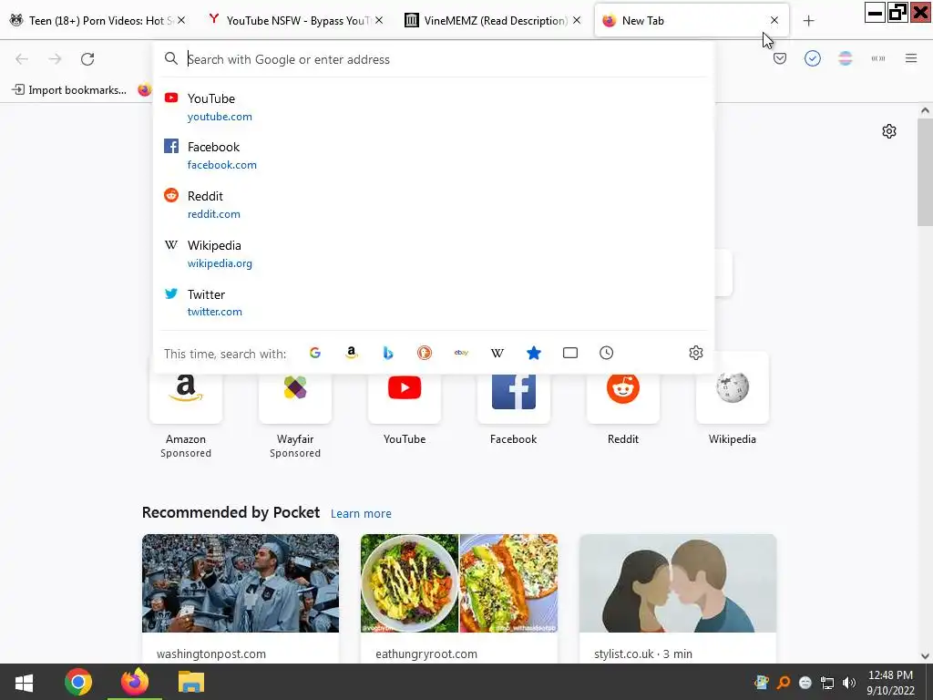Click the scrollbar down arrow

pyautogui.click(x=925, y=656)
